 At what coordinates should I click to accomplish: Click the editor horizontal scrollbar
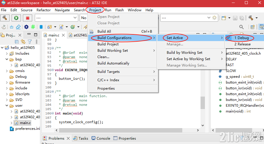(x=120, y=130)
